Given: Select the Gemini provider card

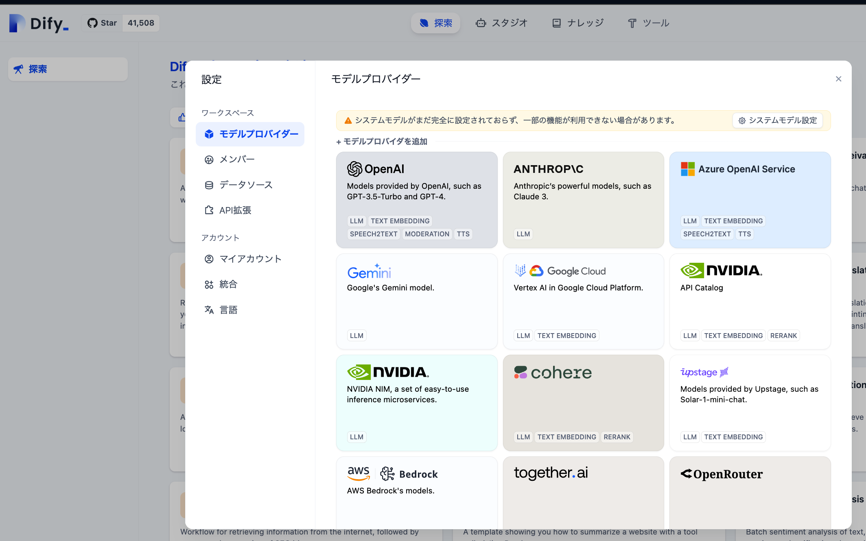Looking at the screenshot, I should point(416,301).
